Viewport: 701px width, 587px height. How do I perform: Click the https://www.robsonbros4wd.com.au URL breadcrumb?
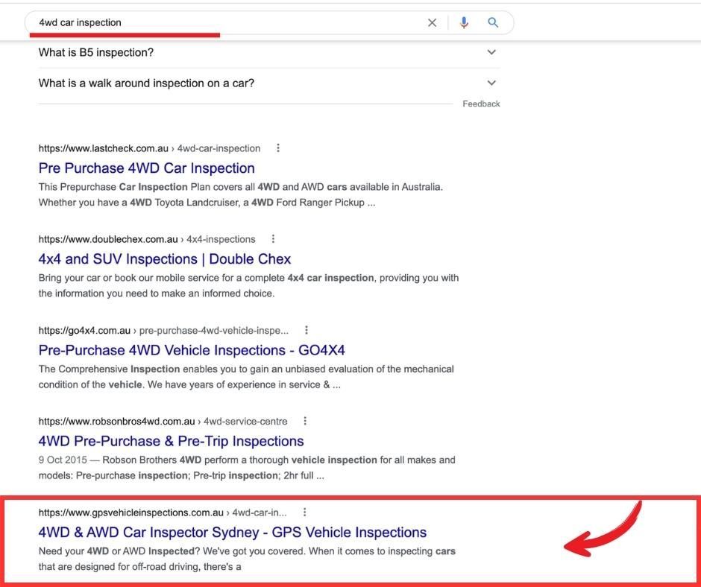[x=163, y=422]
